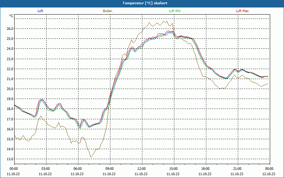This screenshot has width=284, height=178.
Task: Click the blue Luft legend label
Action: 40,11
